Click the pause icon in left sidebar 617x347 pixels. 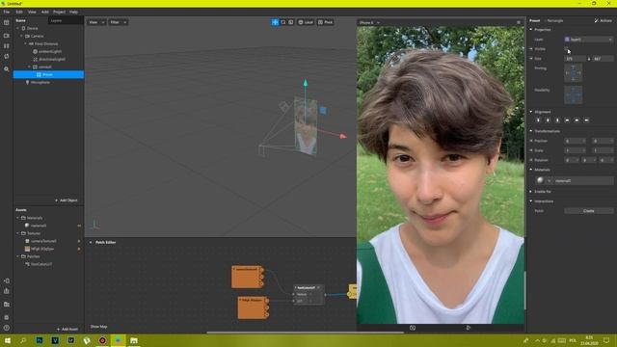(7, 46)
